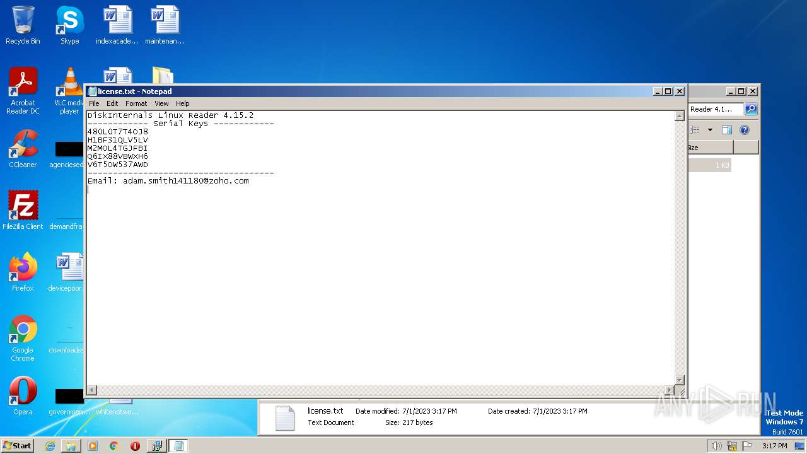Open VLC media player shortcut
This screenshot has height=454, width=807.
click(69, 91)
